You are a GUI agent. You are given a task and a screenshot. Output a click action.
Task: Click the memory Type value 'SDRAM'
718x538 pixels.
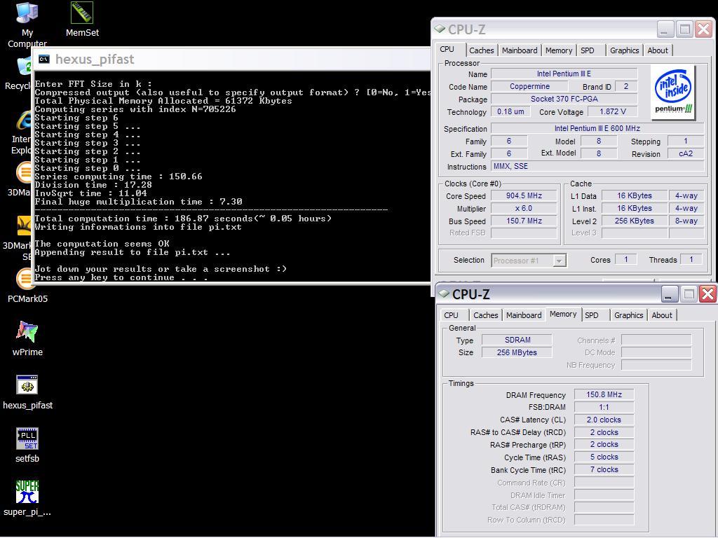(517, 340)
